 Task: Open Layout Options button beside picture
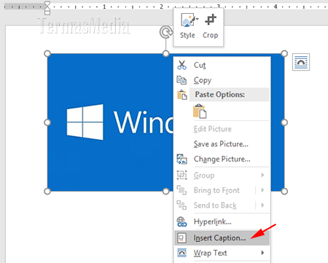[x=301, y=62]
